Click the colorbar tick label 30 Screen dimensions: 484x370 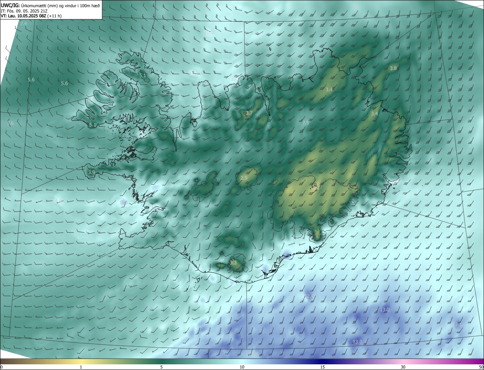[403, 367]
